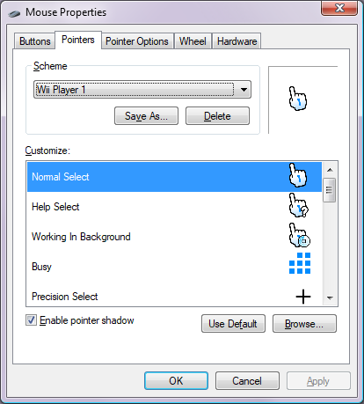The width and height of the screenshot is (364, 404).
Task: Click the mouse icon in title bar
Action: (x=14, y=13)
